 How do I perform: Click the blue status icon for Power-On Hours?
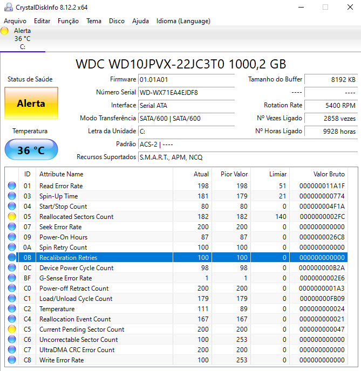[x=12, y=237]
